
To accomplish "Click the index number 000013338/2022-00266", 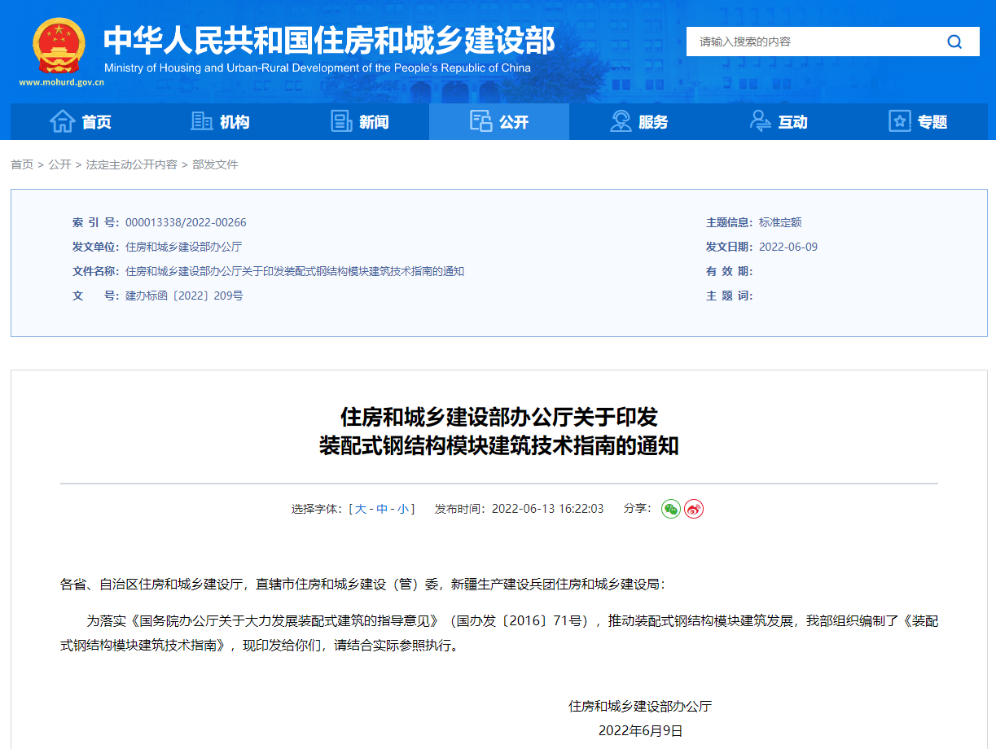I will (x=186, y=222).
